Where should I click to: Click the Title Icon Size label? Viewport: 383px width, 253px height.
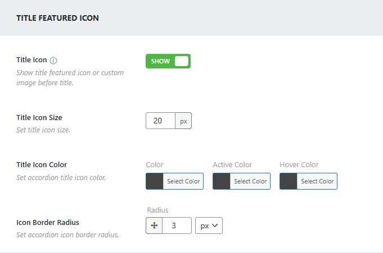point(39,118)
